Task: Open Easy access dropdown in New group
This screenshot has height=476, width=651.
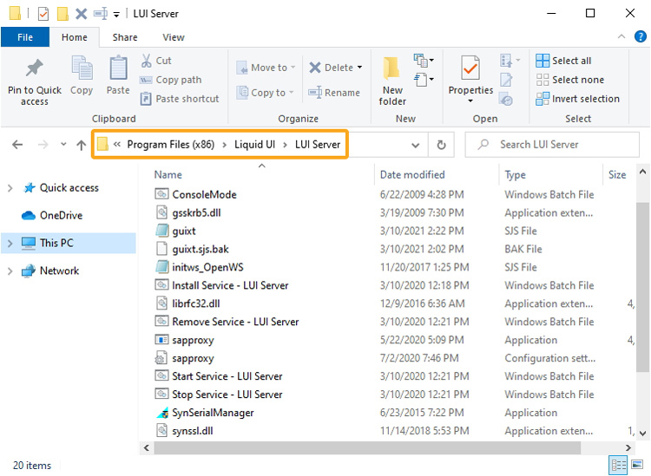Action: click(424, 80)
